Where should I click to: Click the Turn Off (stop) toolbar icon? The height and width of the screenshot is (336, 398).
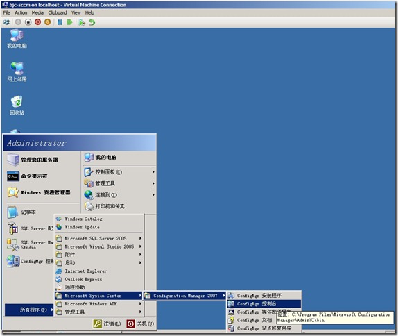coord(28,22)
